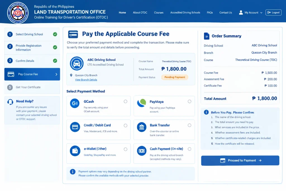Click the LTO seal logo
The width and height of the screenshot is (286, 191).
click(x=18, y=13)
